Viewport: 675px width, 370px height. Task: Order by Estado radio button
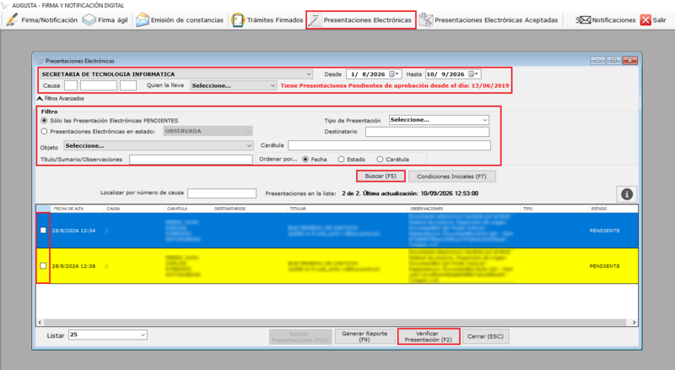point(342,159)
